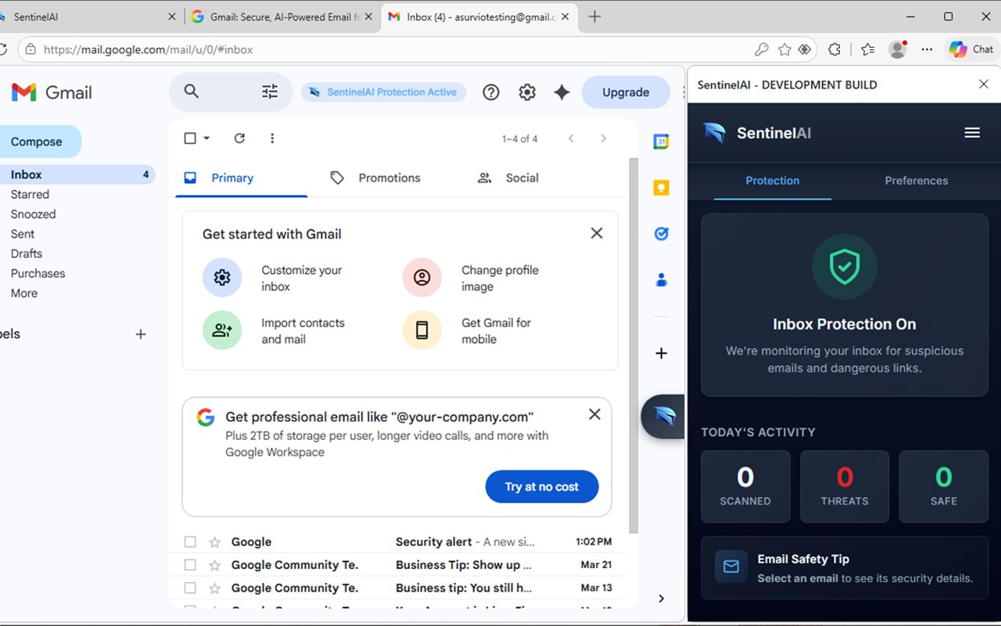This screenshot has width=1001, height=626.
Task: Click SentinelAI Protection Active badge
Action: coord(383,92)
